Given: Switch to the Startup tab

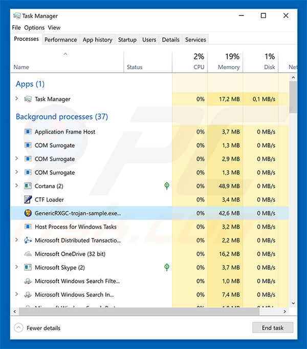Looking at the screenshot, I should 127,39.
